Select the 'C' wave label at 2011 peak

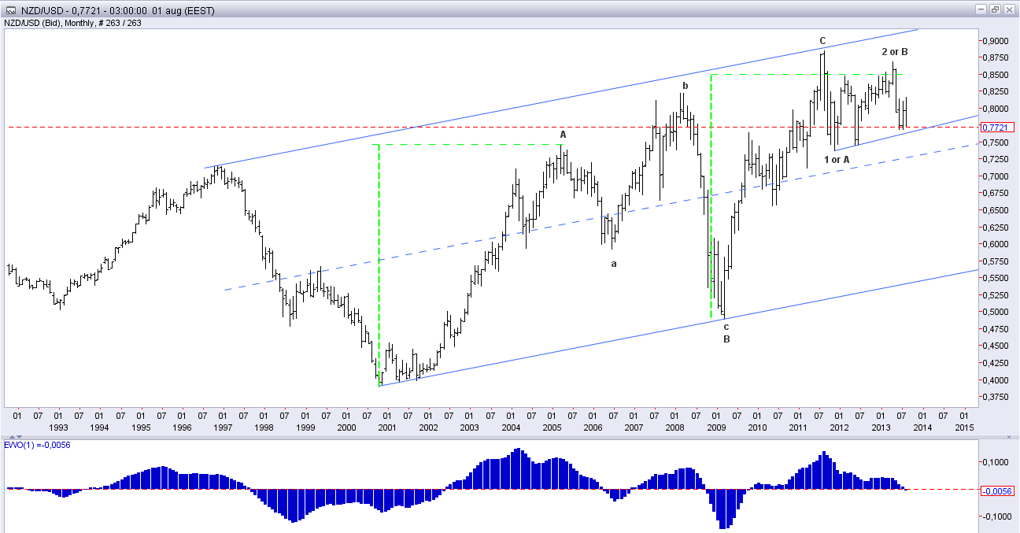coord(822,41)
